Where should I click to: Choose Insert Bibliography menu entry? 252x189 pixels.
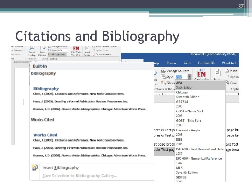click(x=92, y=168)
